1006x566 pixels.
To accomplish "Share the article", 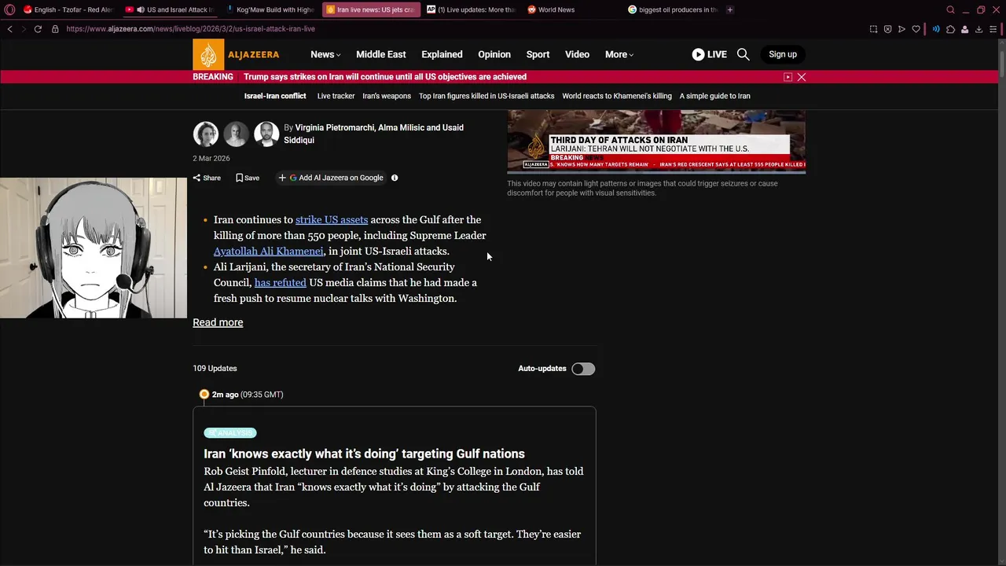I will pos(207,178).
